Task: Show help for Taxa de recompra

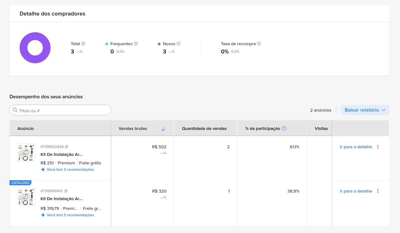Action: coord(259,44)
